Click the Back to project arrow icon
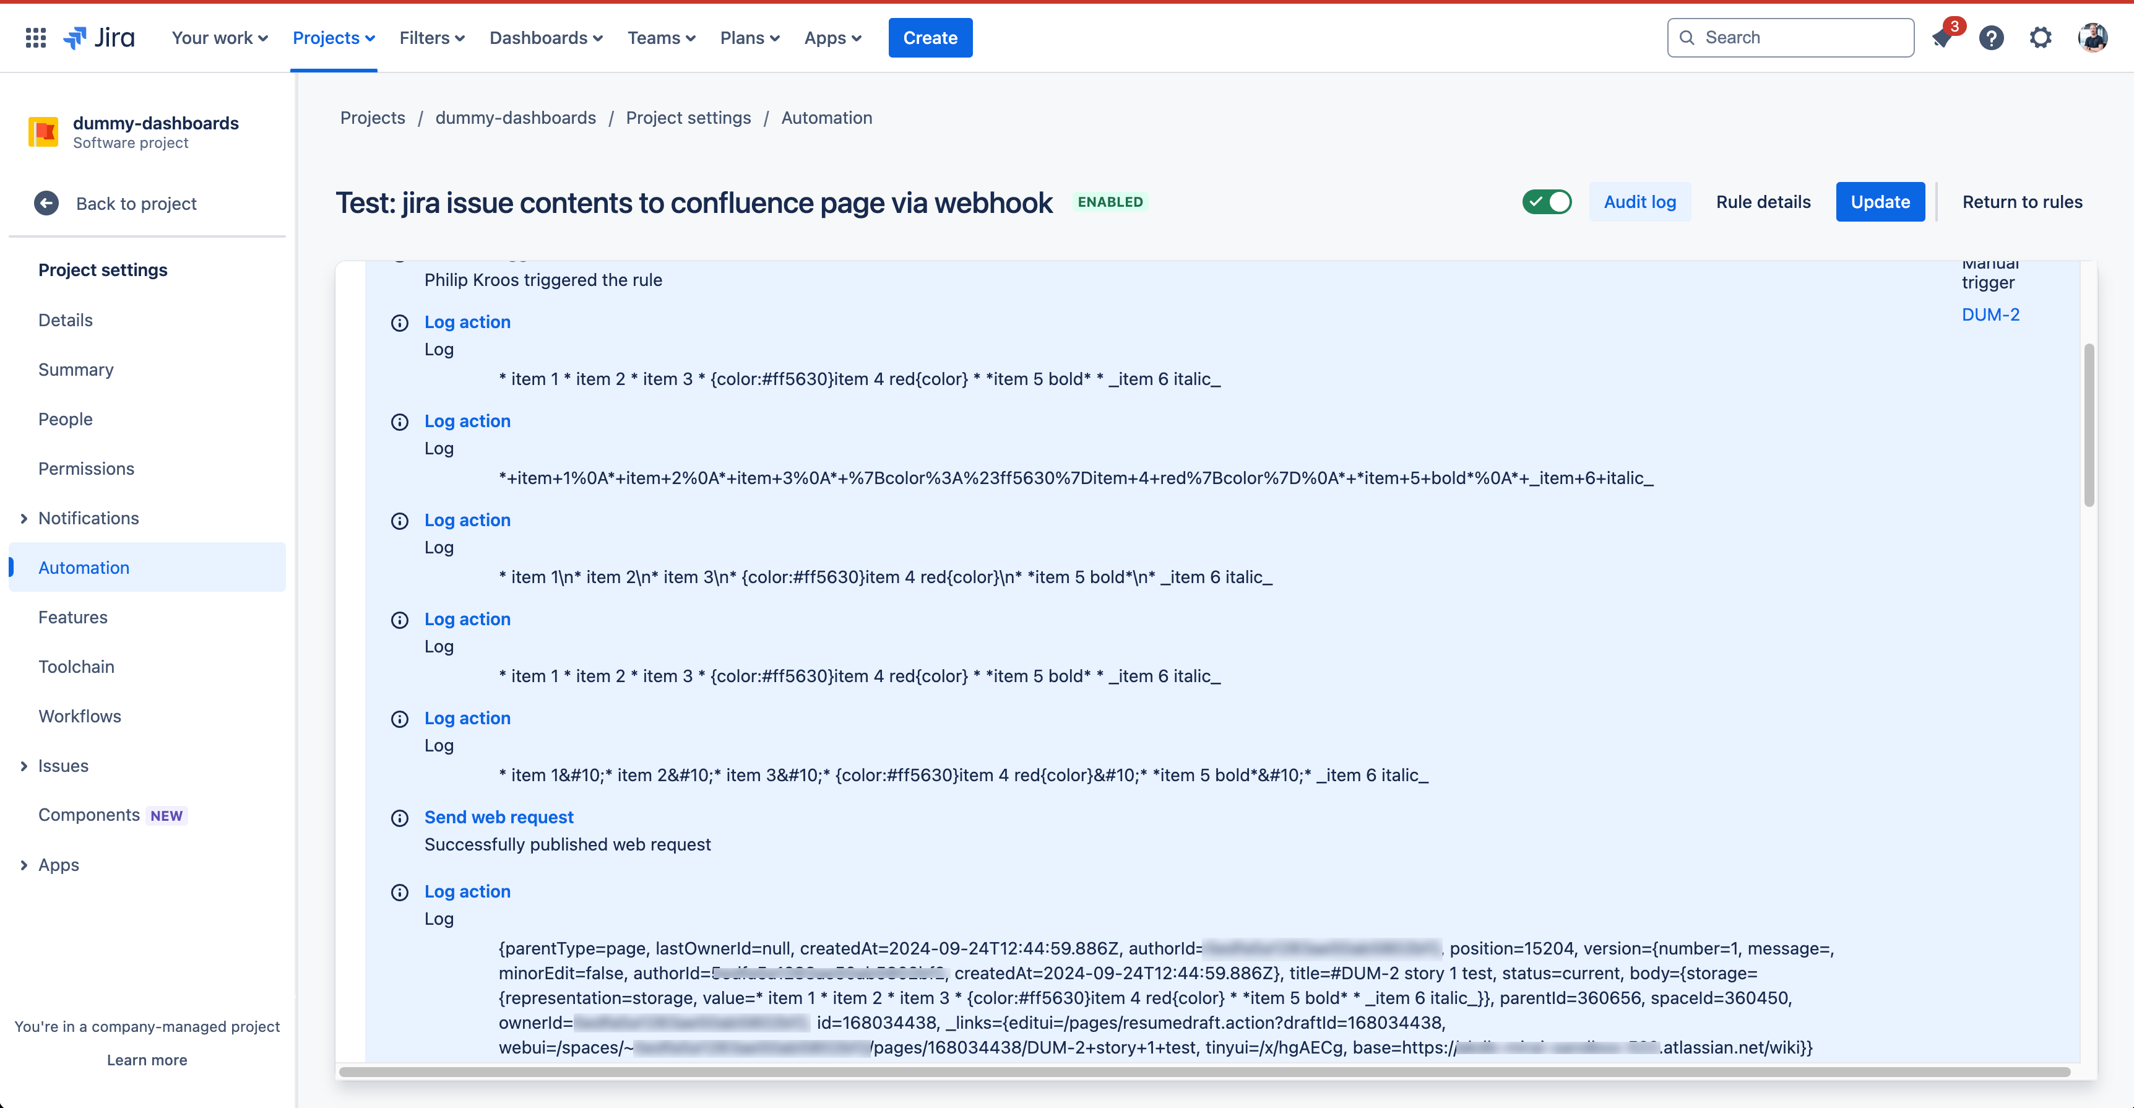Screen dimensions: 2134x1108 (x=46, y=203)
